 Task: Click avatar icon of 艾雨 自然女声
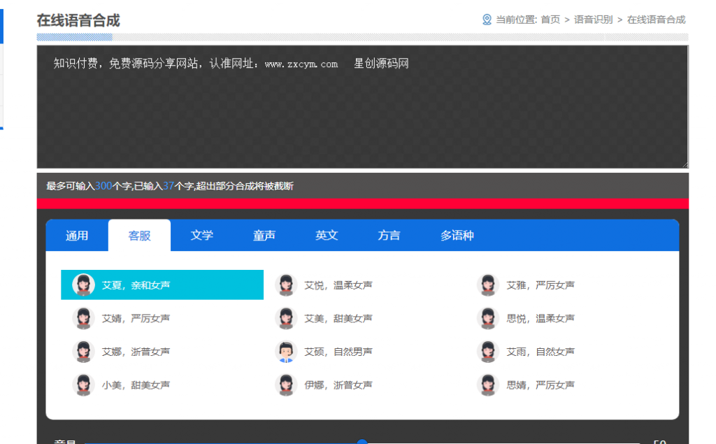(488, 352)
